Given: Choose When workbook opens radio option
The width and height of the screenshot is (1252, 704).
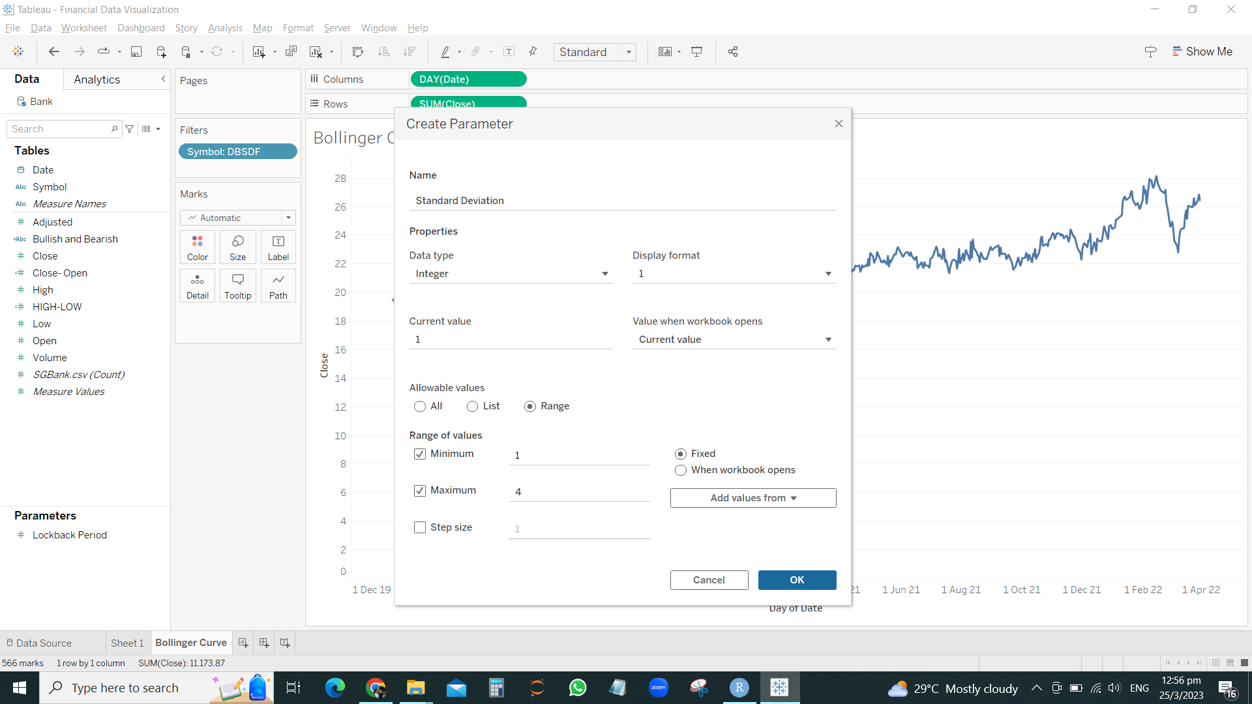Looking at the screenshot, I should pyautogui.click(x=681, y=470).
